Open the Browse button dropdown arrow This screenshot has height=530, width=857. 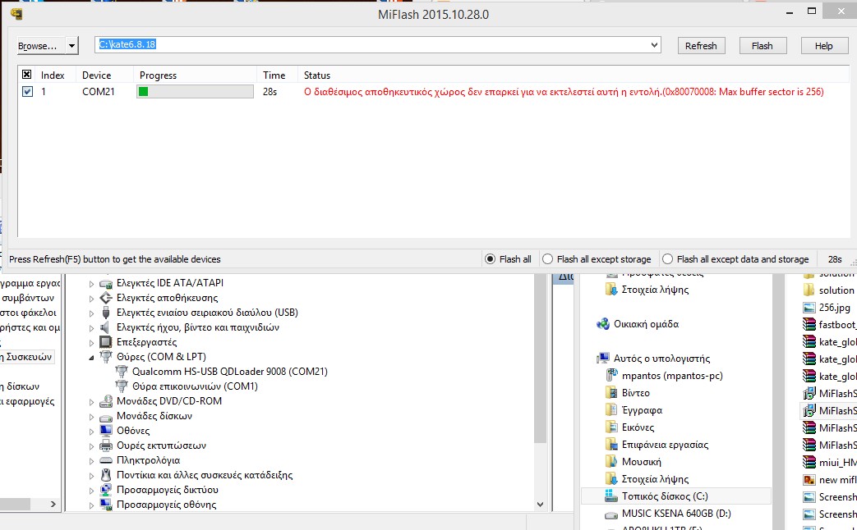click(x=72, y=46)
